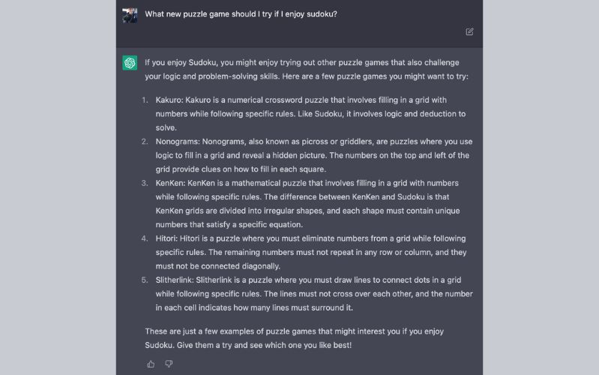Click the edit message pencil icon
Screen dimensions: 599x375
(x=469, y=31)
